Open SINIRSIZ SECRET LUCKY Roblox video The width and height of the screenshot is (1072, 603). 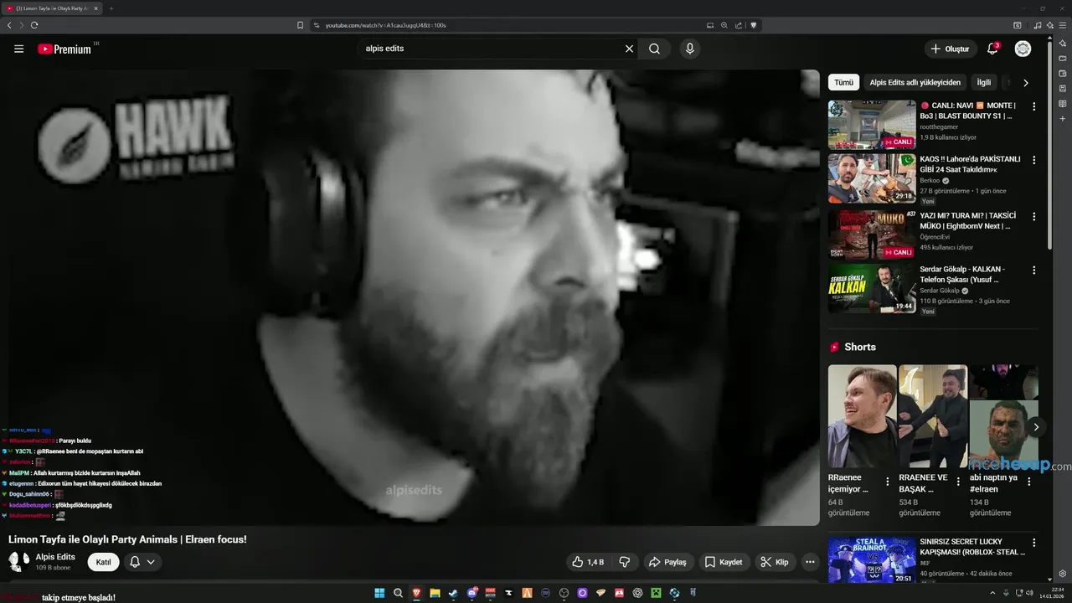872,560
